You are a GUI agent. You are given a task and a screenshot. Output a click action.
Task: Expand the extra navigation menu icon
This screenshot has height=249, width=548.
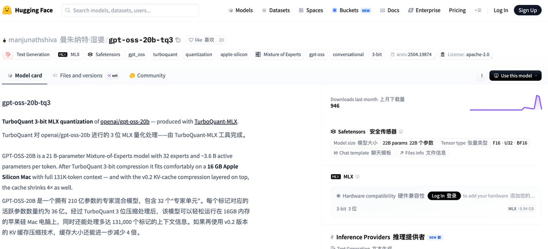(478, 10)
